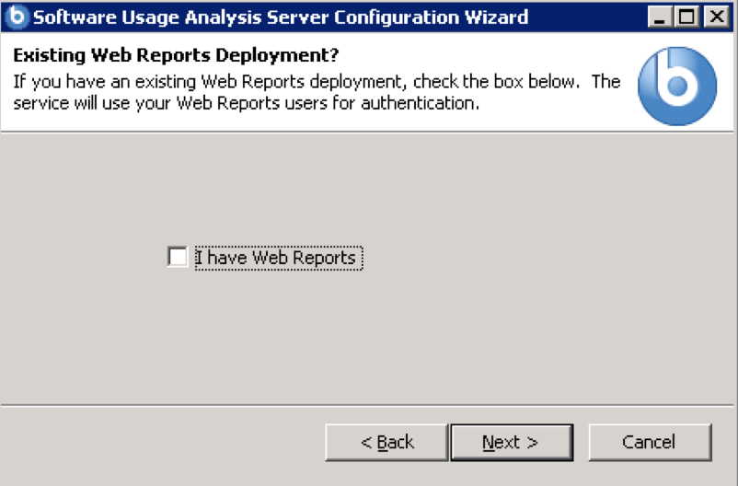Click the Software Usage Analysis title bar text
The width and height of the screenshot is (738, 486).
281,17
